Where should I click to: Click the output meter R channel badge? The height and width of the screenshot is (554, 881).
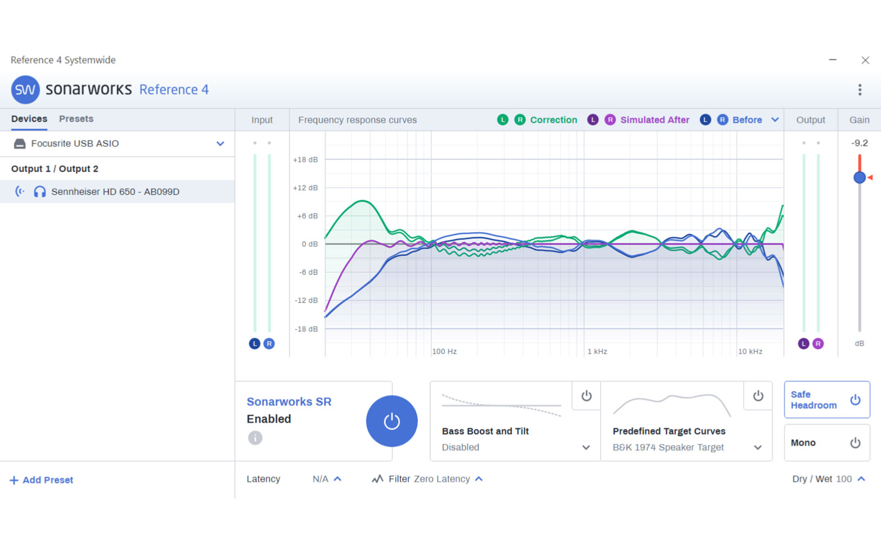[818, 343]
